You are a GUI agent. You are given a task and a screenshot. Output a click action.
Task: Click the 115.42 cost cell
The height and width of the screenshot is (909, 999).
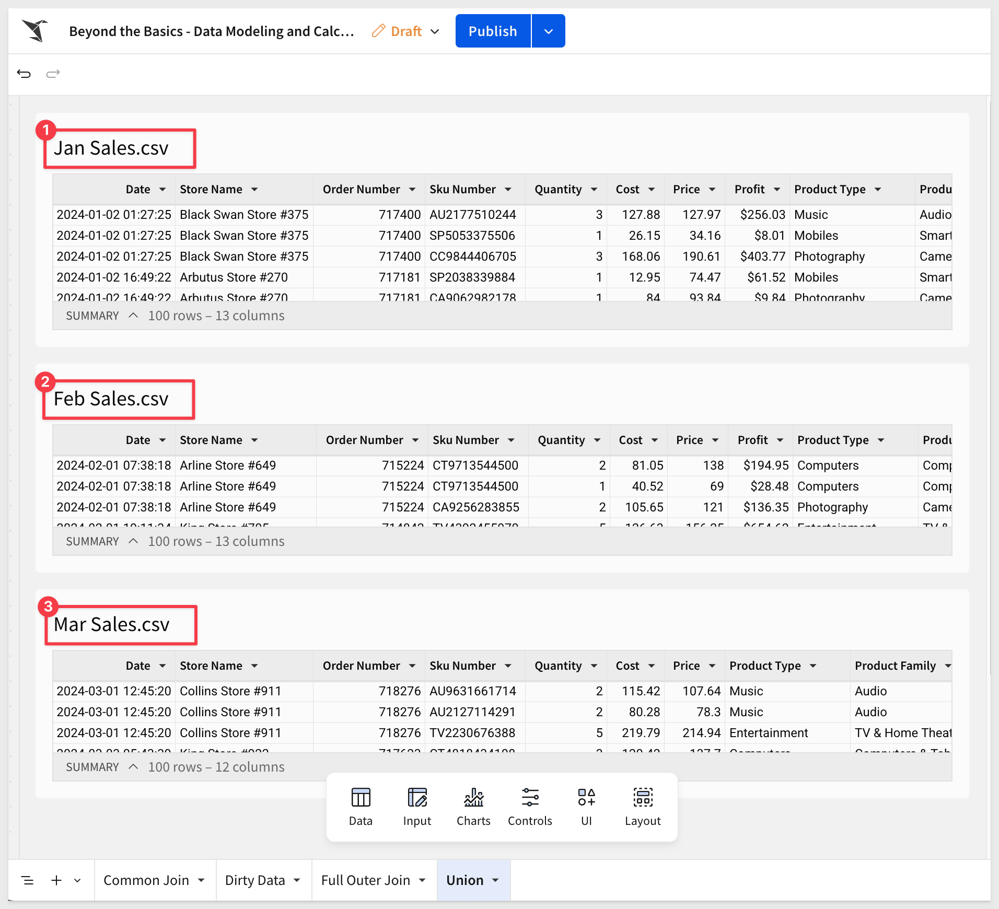[x=635, y=691]
